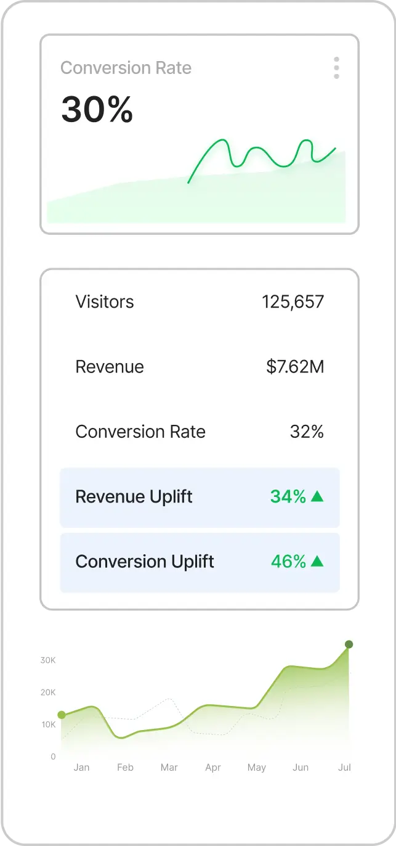Select the Jan label on the chart axis
396x846 pixels.
[x=81, y=768]
